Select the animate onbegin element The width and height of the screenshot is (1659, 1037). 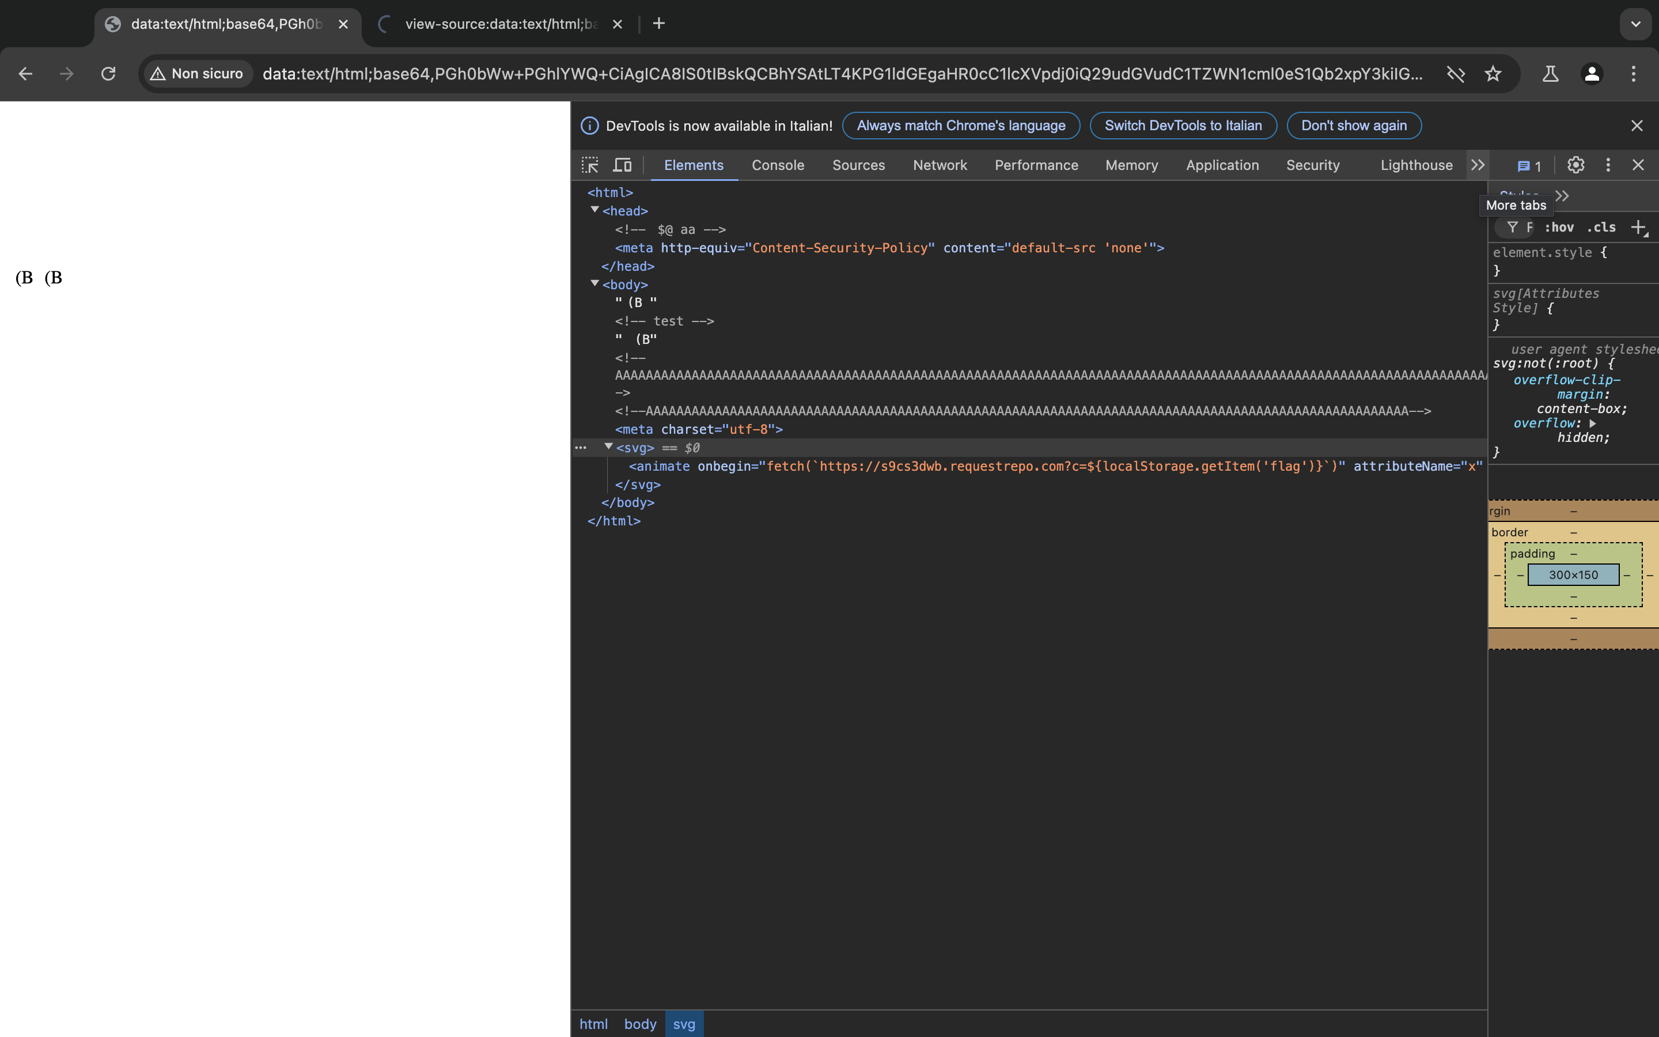tap(1056, 467)
